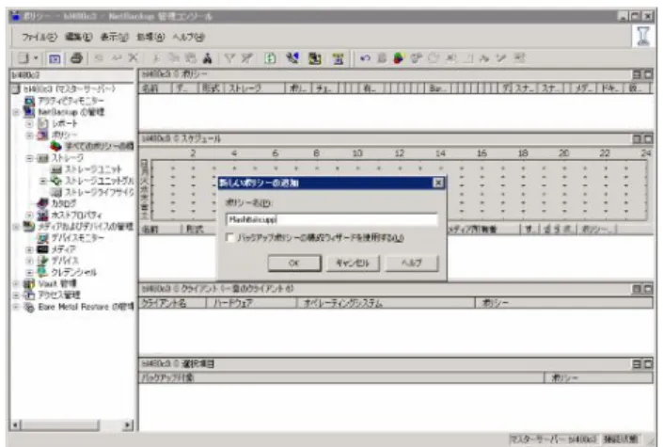Click the アクセス管理 icon in tree
The height and width of the screenshot is (447, 663).
click(29, 295)
